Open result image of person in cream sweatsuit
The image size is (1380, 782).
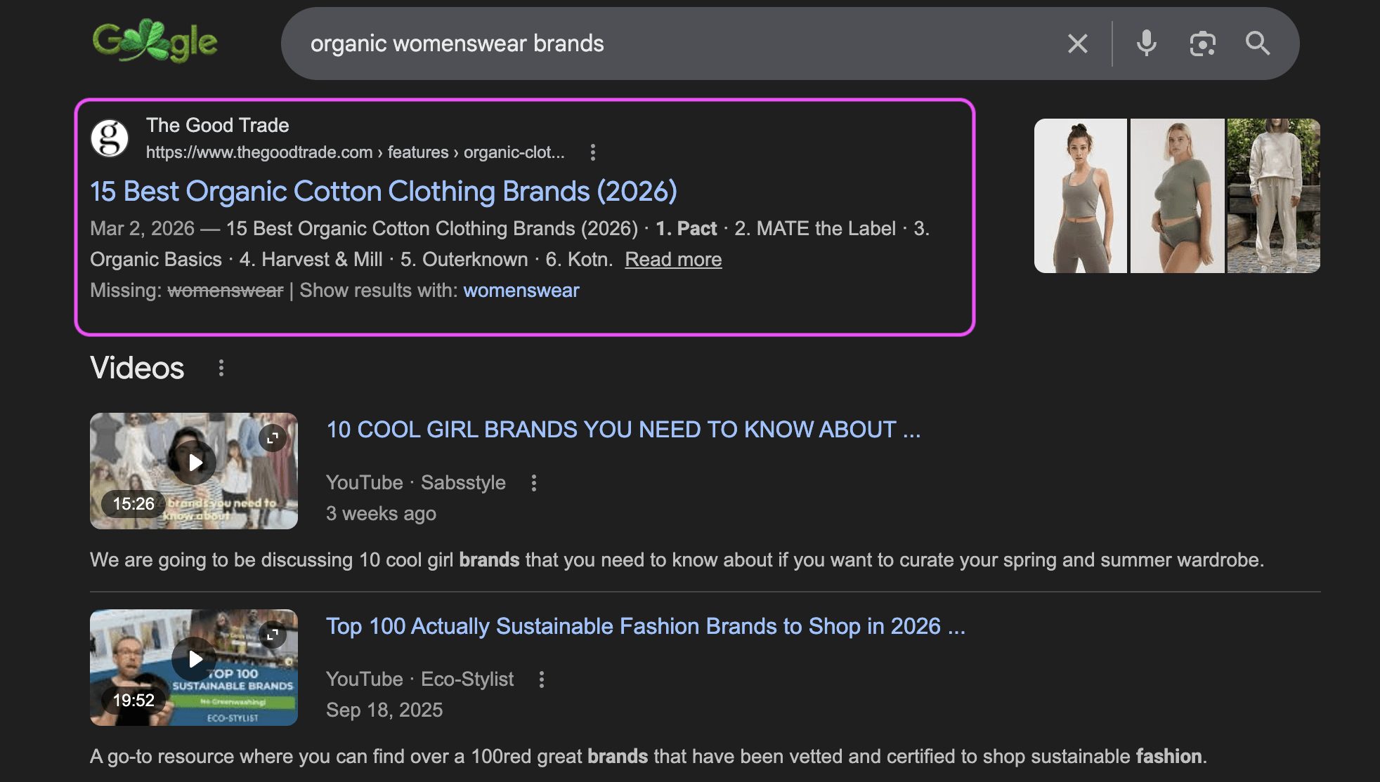click(1274, 196)
